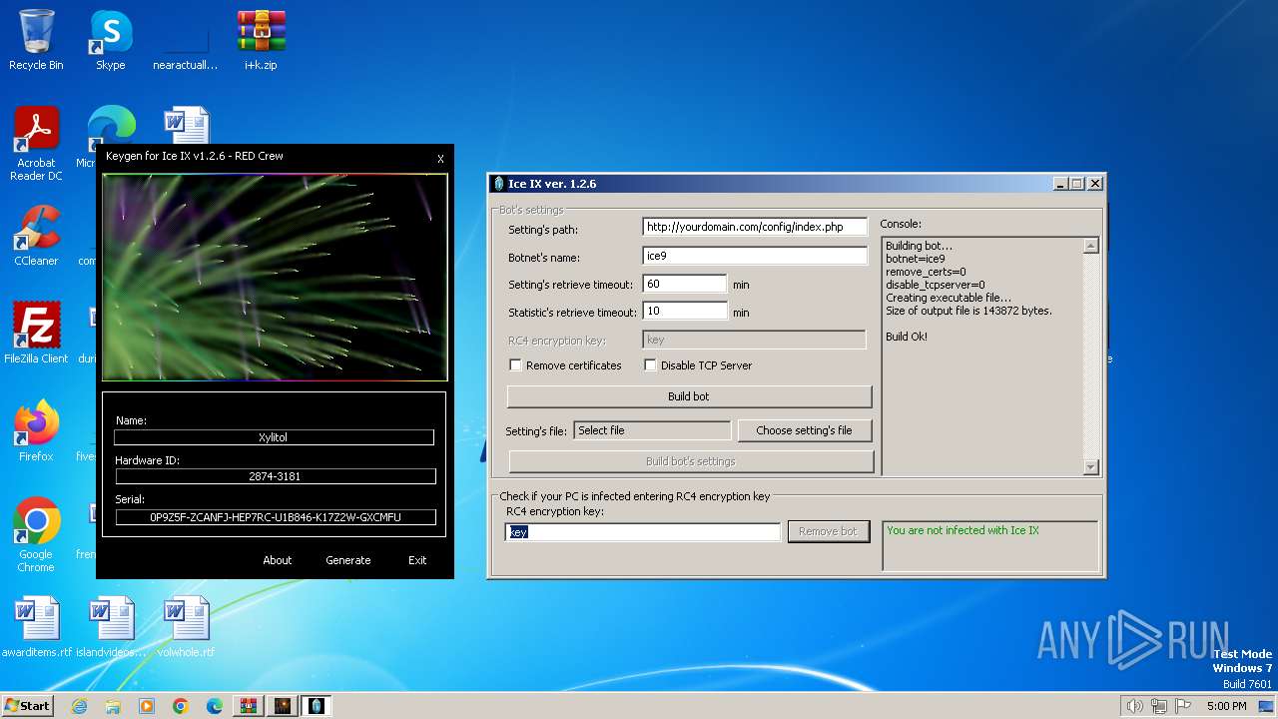Click the Ice IX window title icon
1278x719 pixels.
click(499, 184)
